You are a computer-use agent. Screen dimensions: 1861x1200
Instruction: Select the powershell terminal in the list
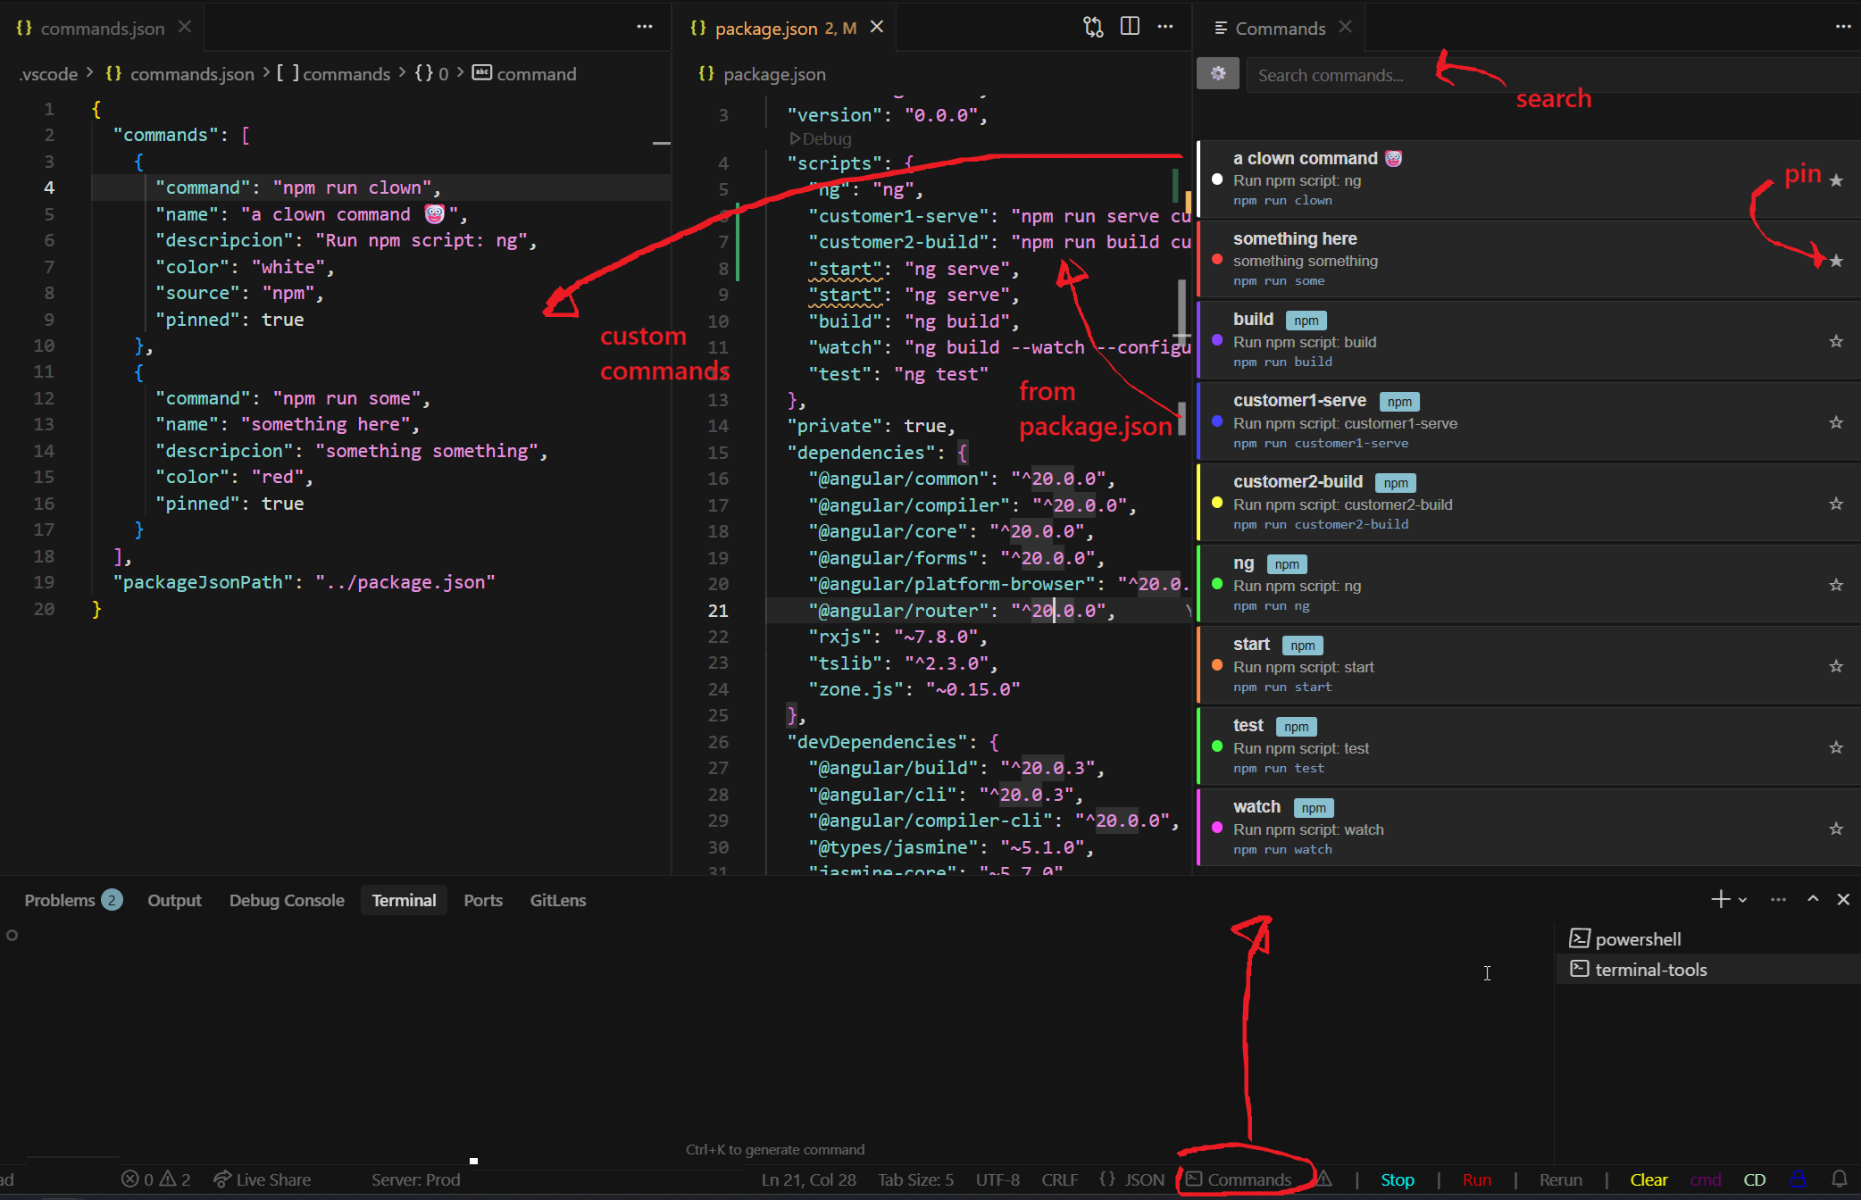[1639, 938]
